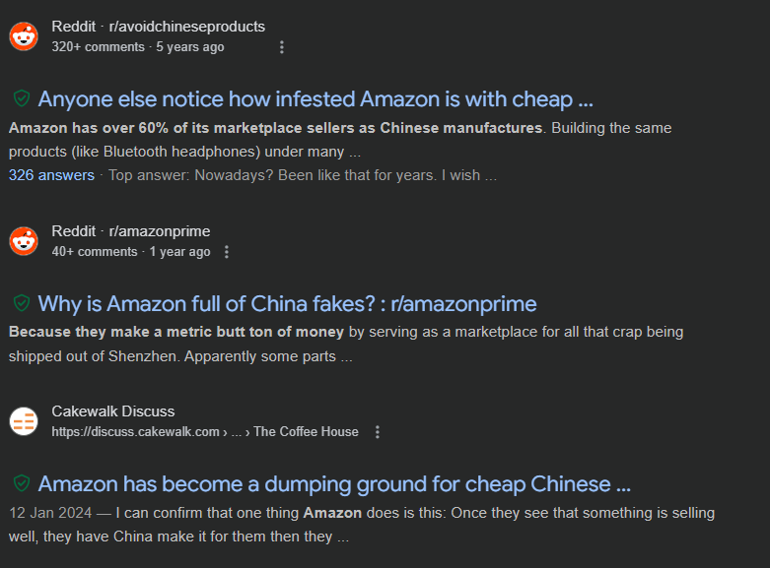Open three-dot menu for r/amazonprime result
The width and height of the screenshot is (770, 568).
(227, 252)
